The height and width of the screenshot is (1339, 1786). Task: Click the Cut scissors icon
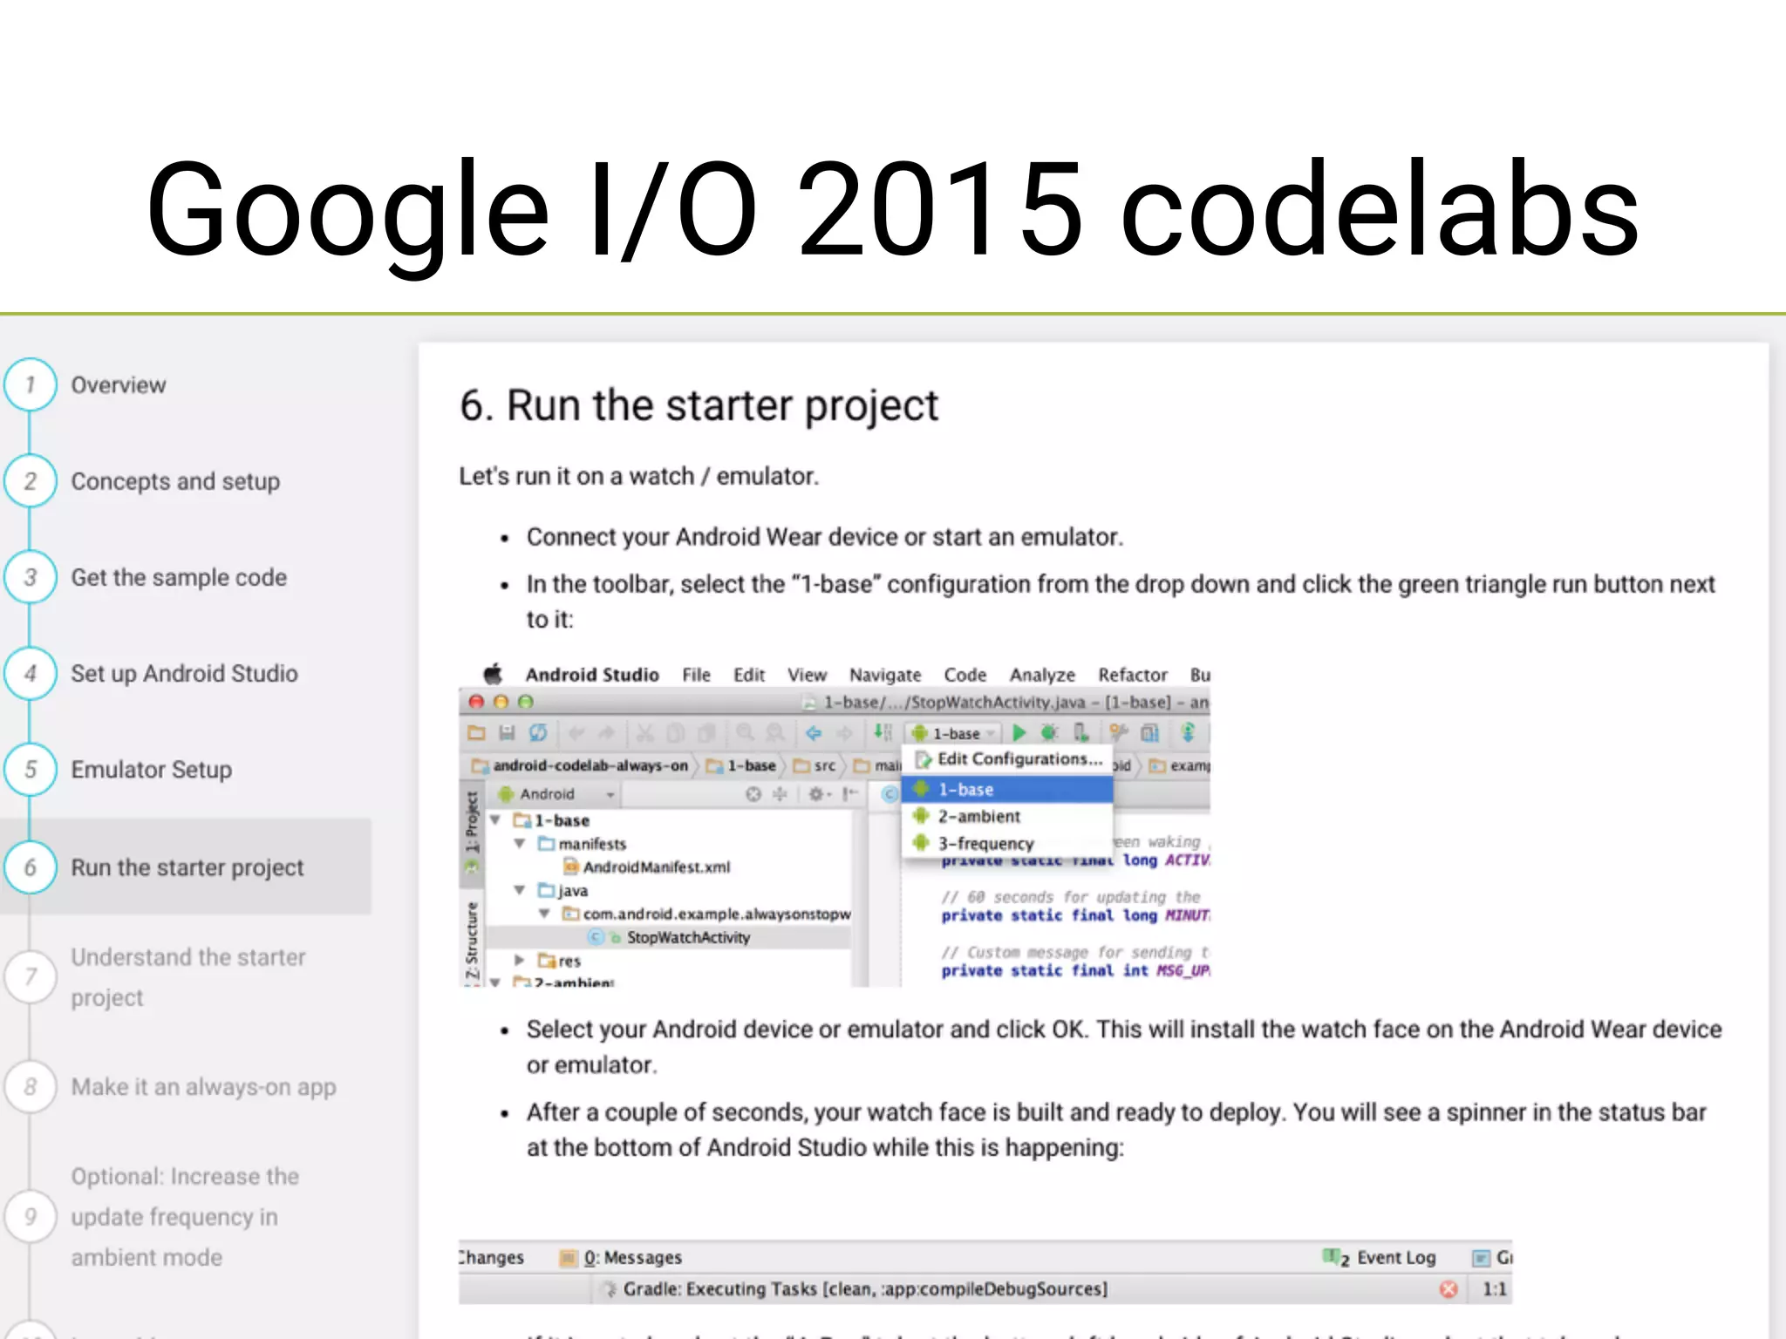click(x=644, y=733)
